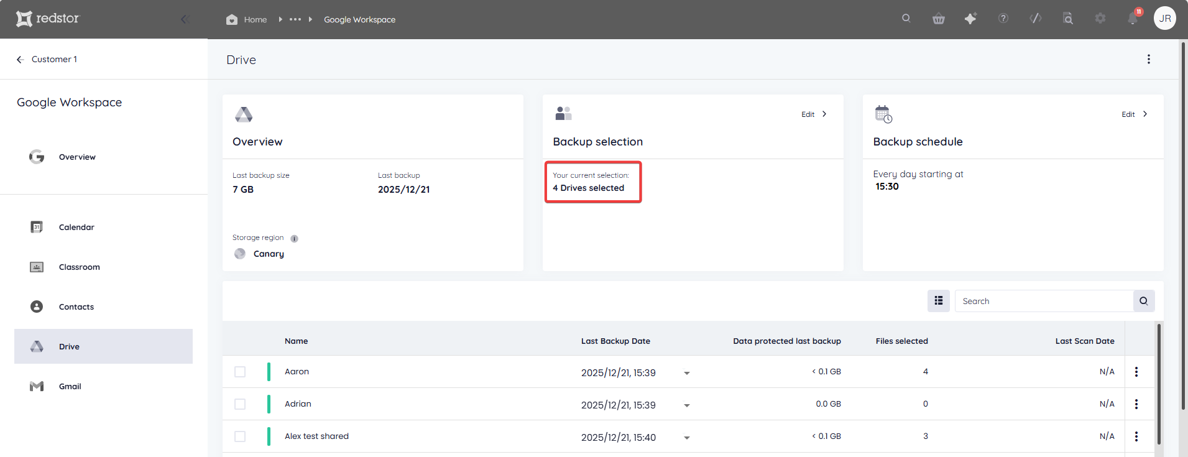The image size is (1188, 457).
Task: Click the Canary storage region value
Action: click(x=269, y=254)
